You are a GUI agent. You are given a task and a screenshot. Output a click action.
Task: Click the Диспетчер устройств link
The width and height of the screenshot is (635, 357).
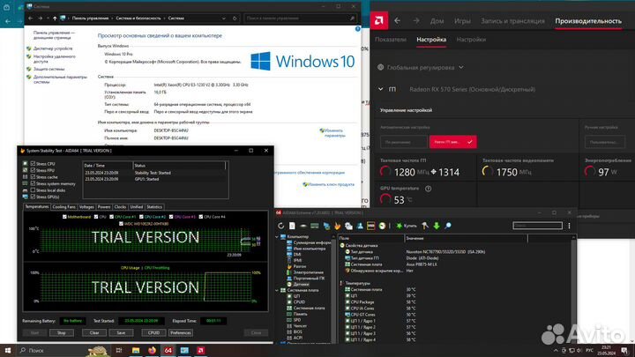(x=53, y=48)
